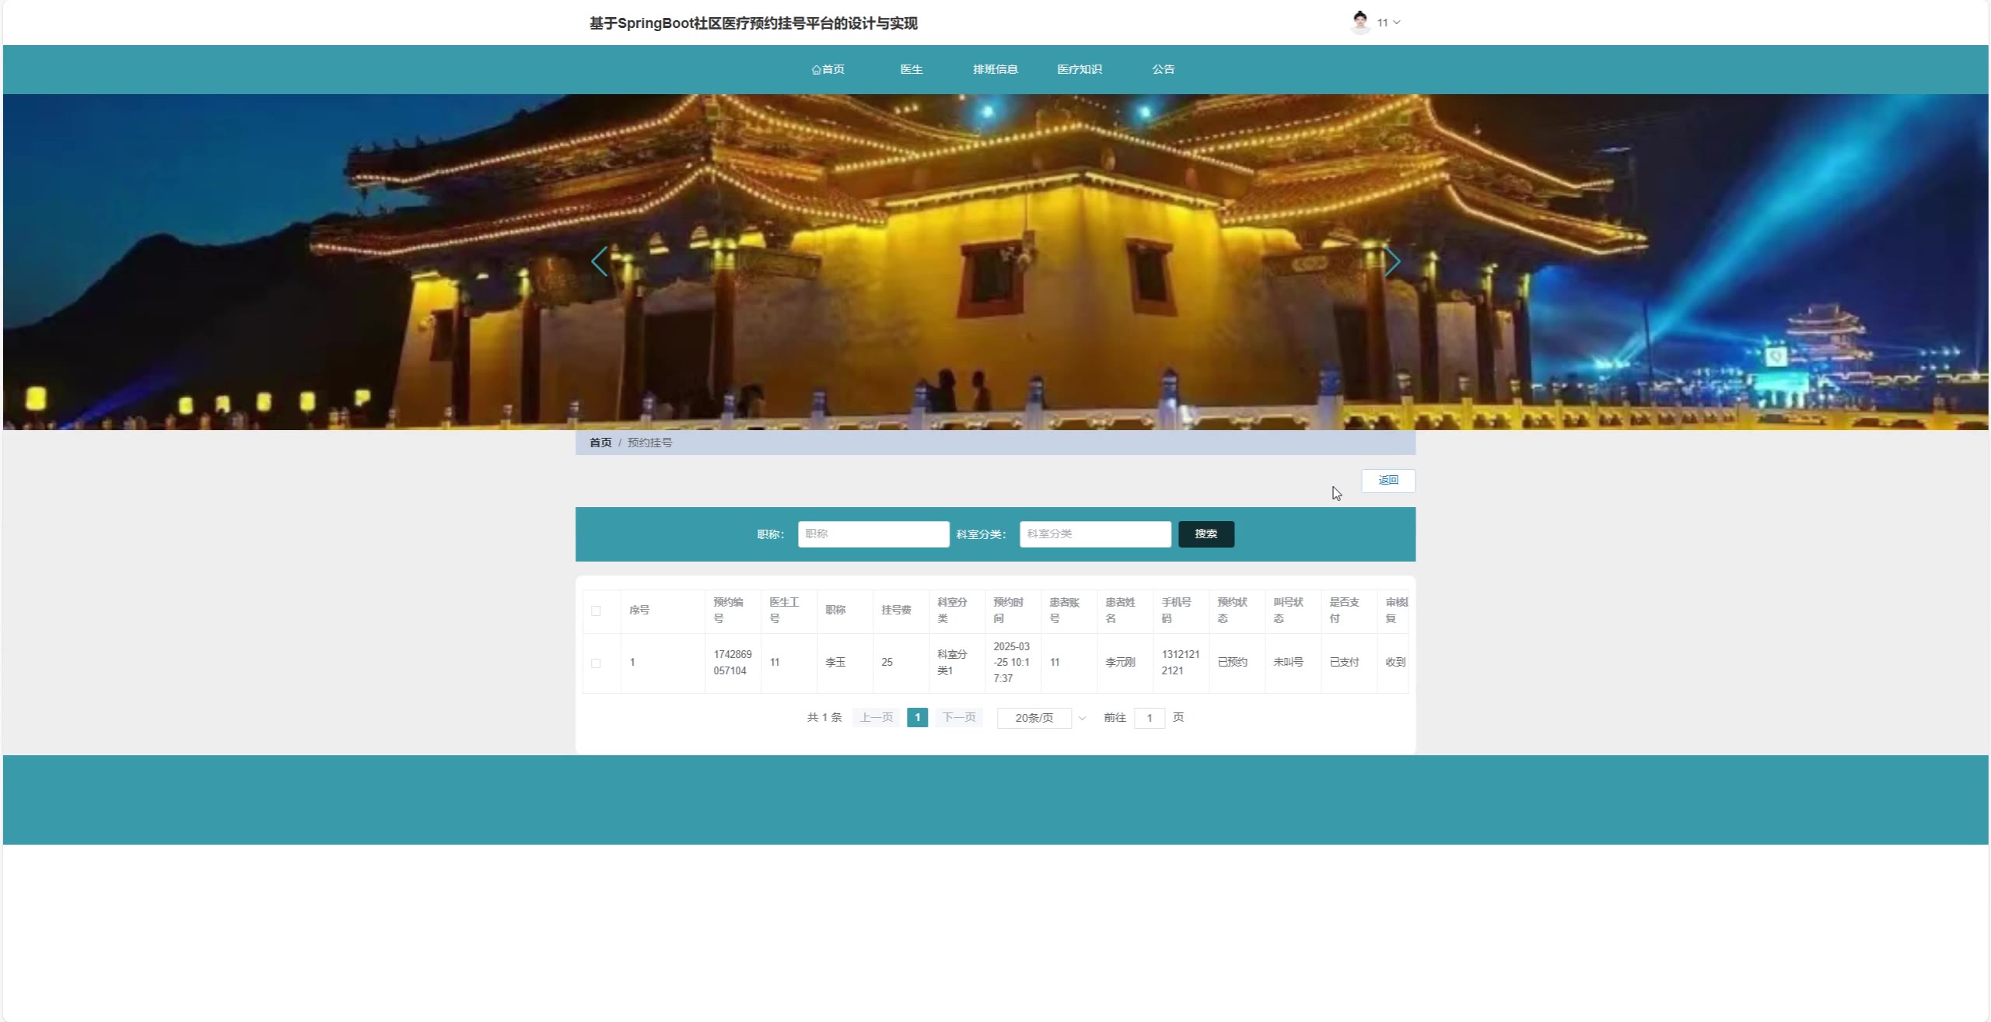Go to 医疗知识 page

(x=1079, y=69)
